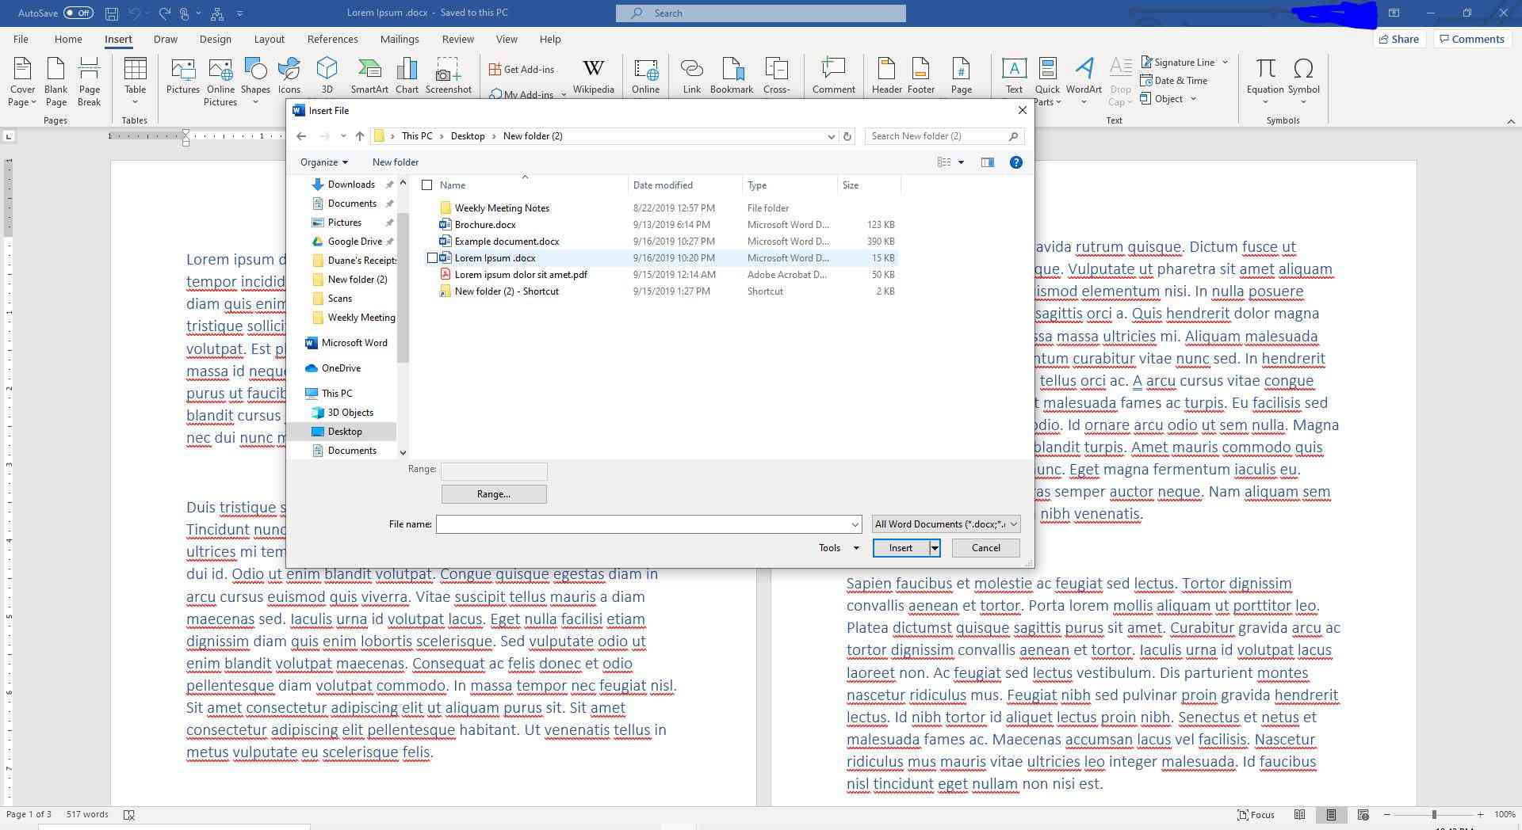Viewport: 1522px width, 830px height.
Task: Click the Search New folder (2) box
Action: 944,136
